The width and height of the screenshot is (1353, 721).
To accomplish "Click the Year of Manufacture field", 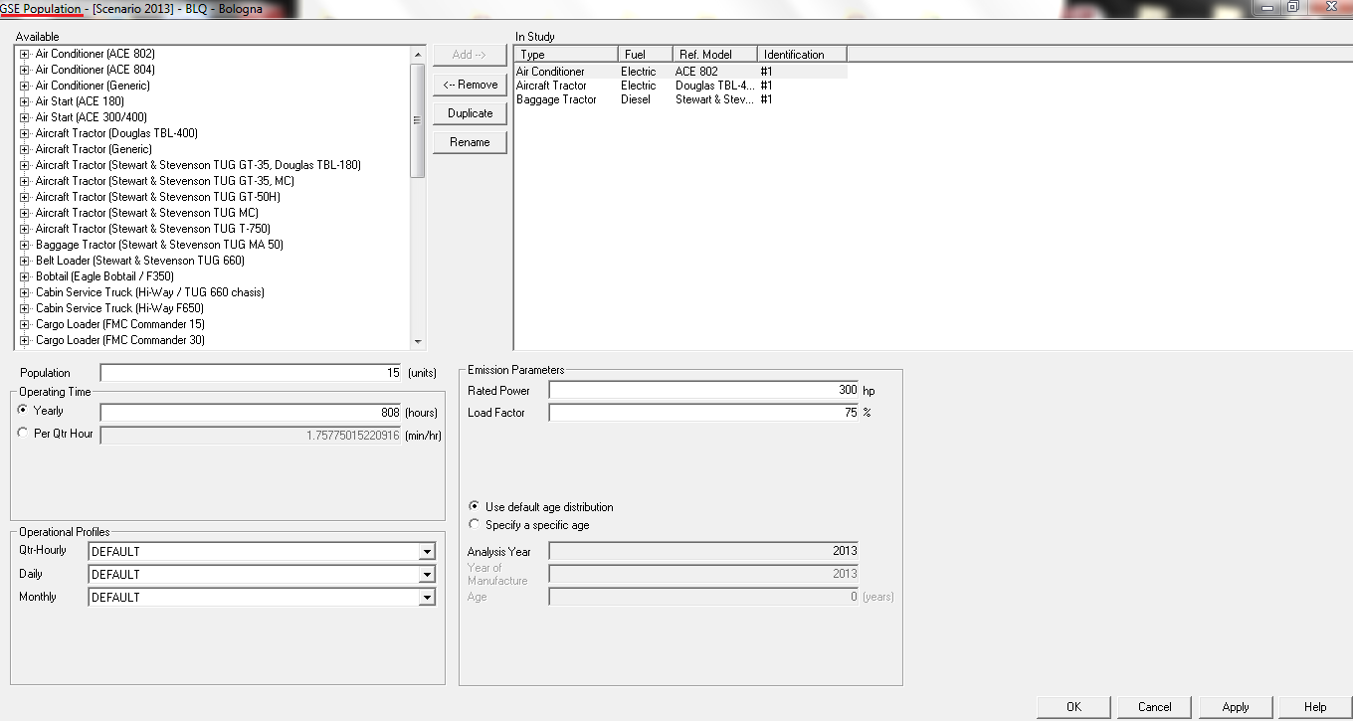I will pyautogui.click(x=703, y=574).
